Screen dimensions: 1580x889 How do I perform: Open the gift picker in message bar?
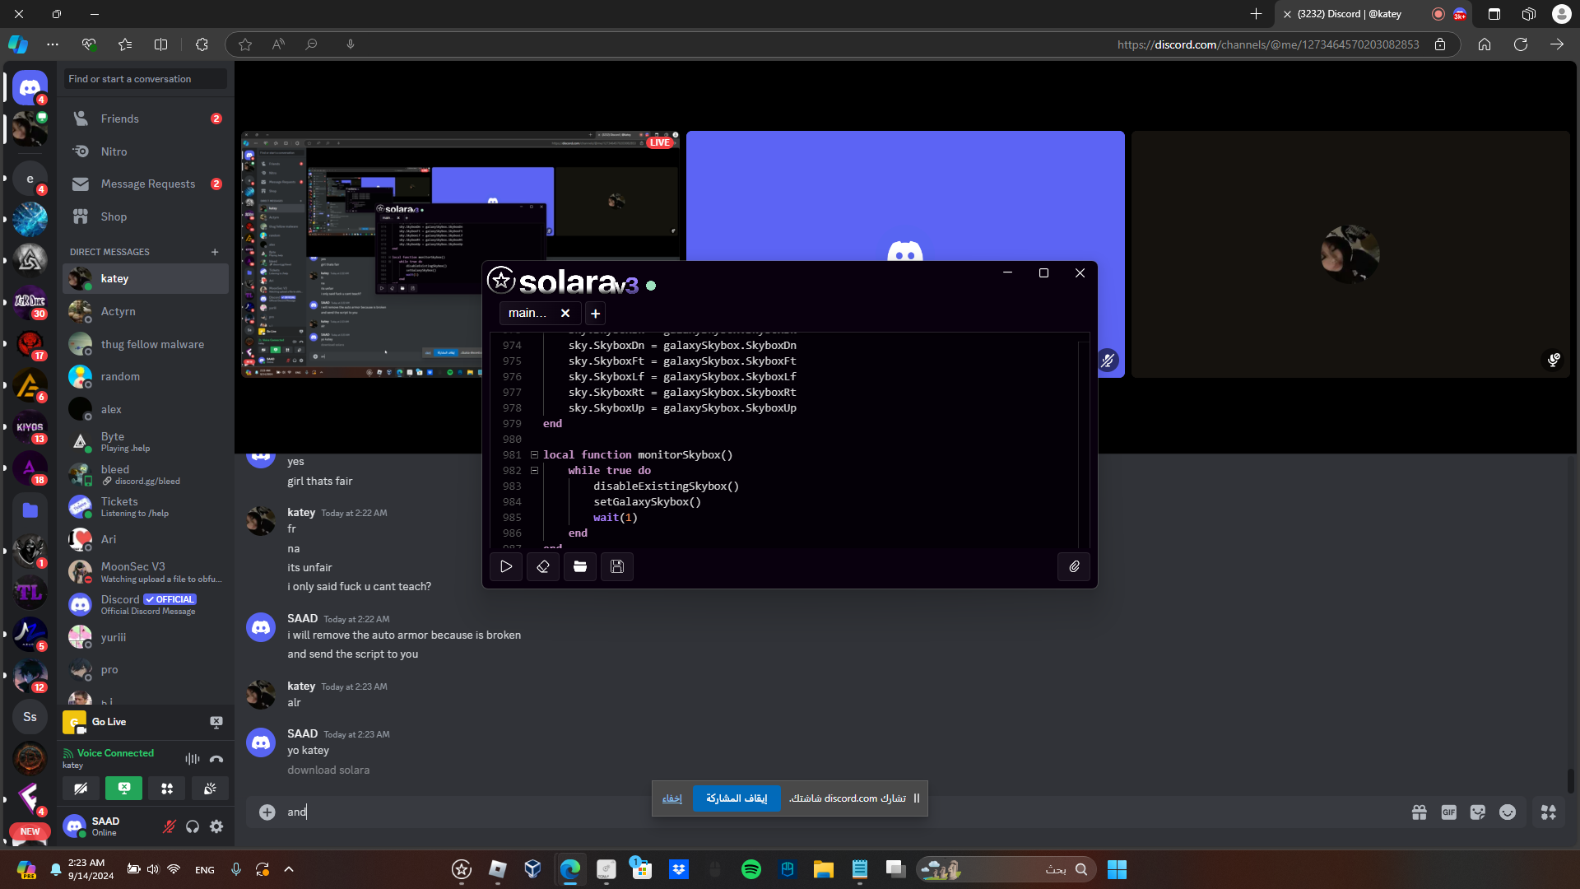click(1420, 812)
